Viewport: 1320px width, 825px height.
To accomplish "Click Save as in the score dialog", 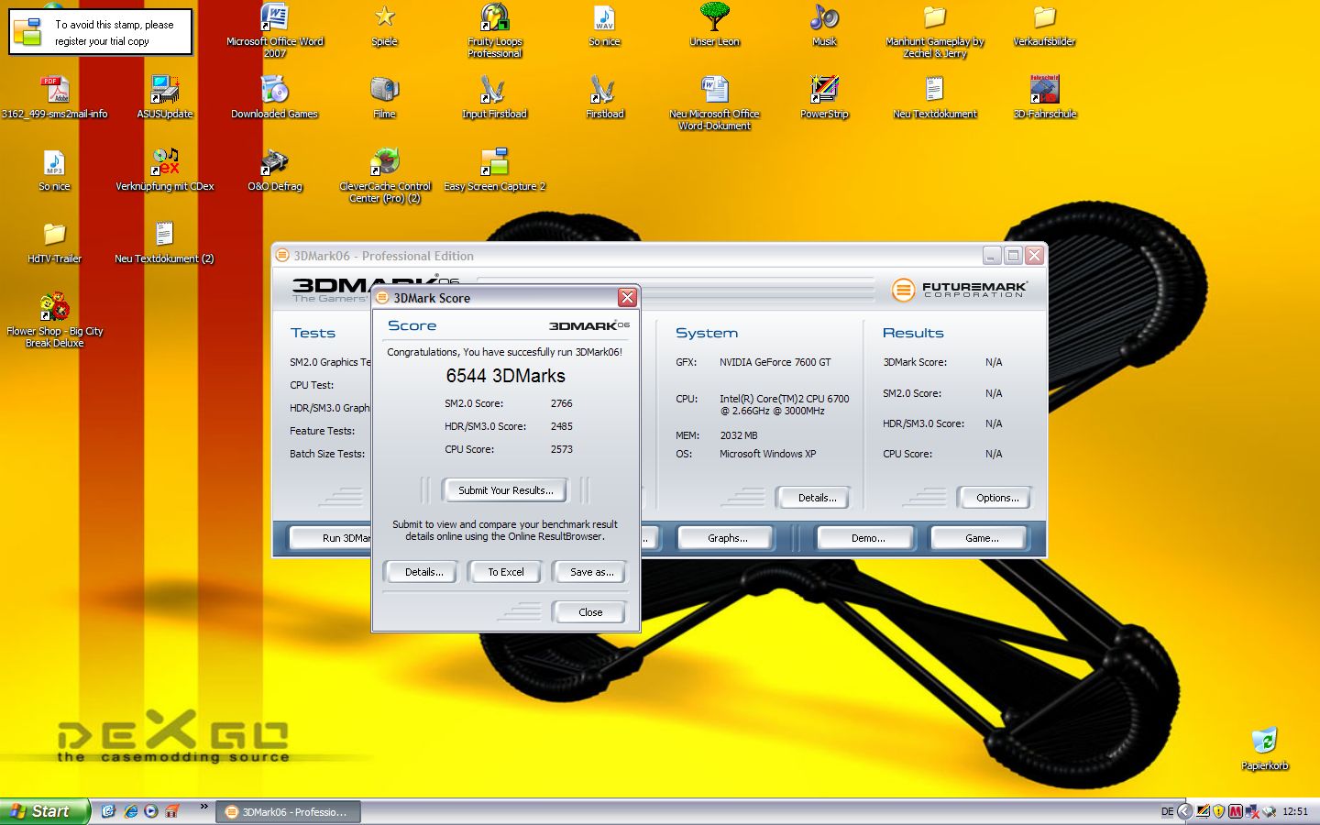I will [x=591, y=572].
